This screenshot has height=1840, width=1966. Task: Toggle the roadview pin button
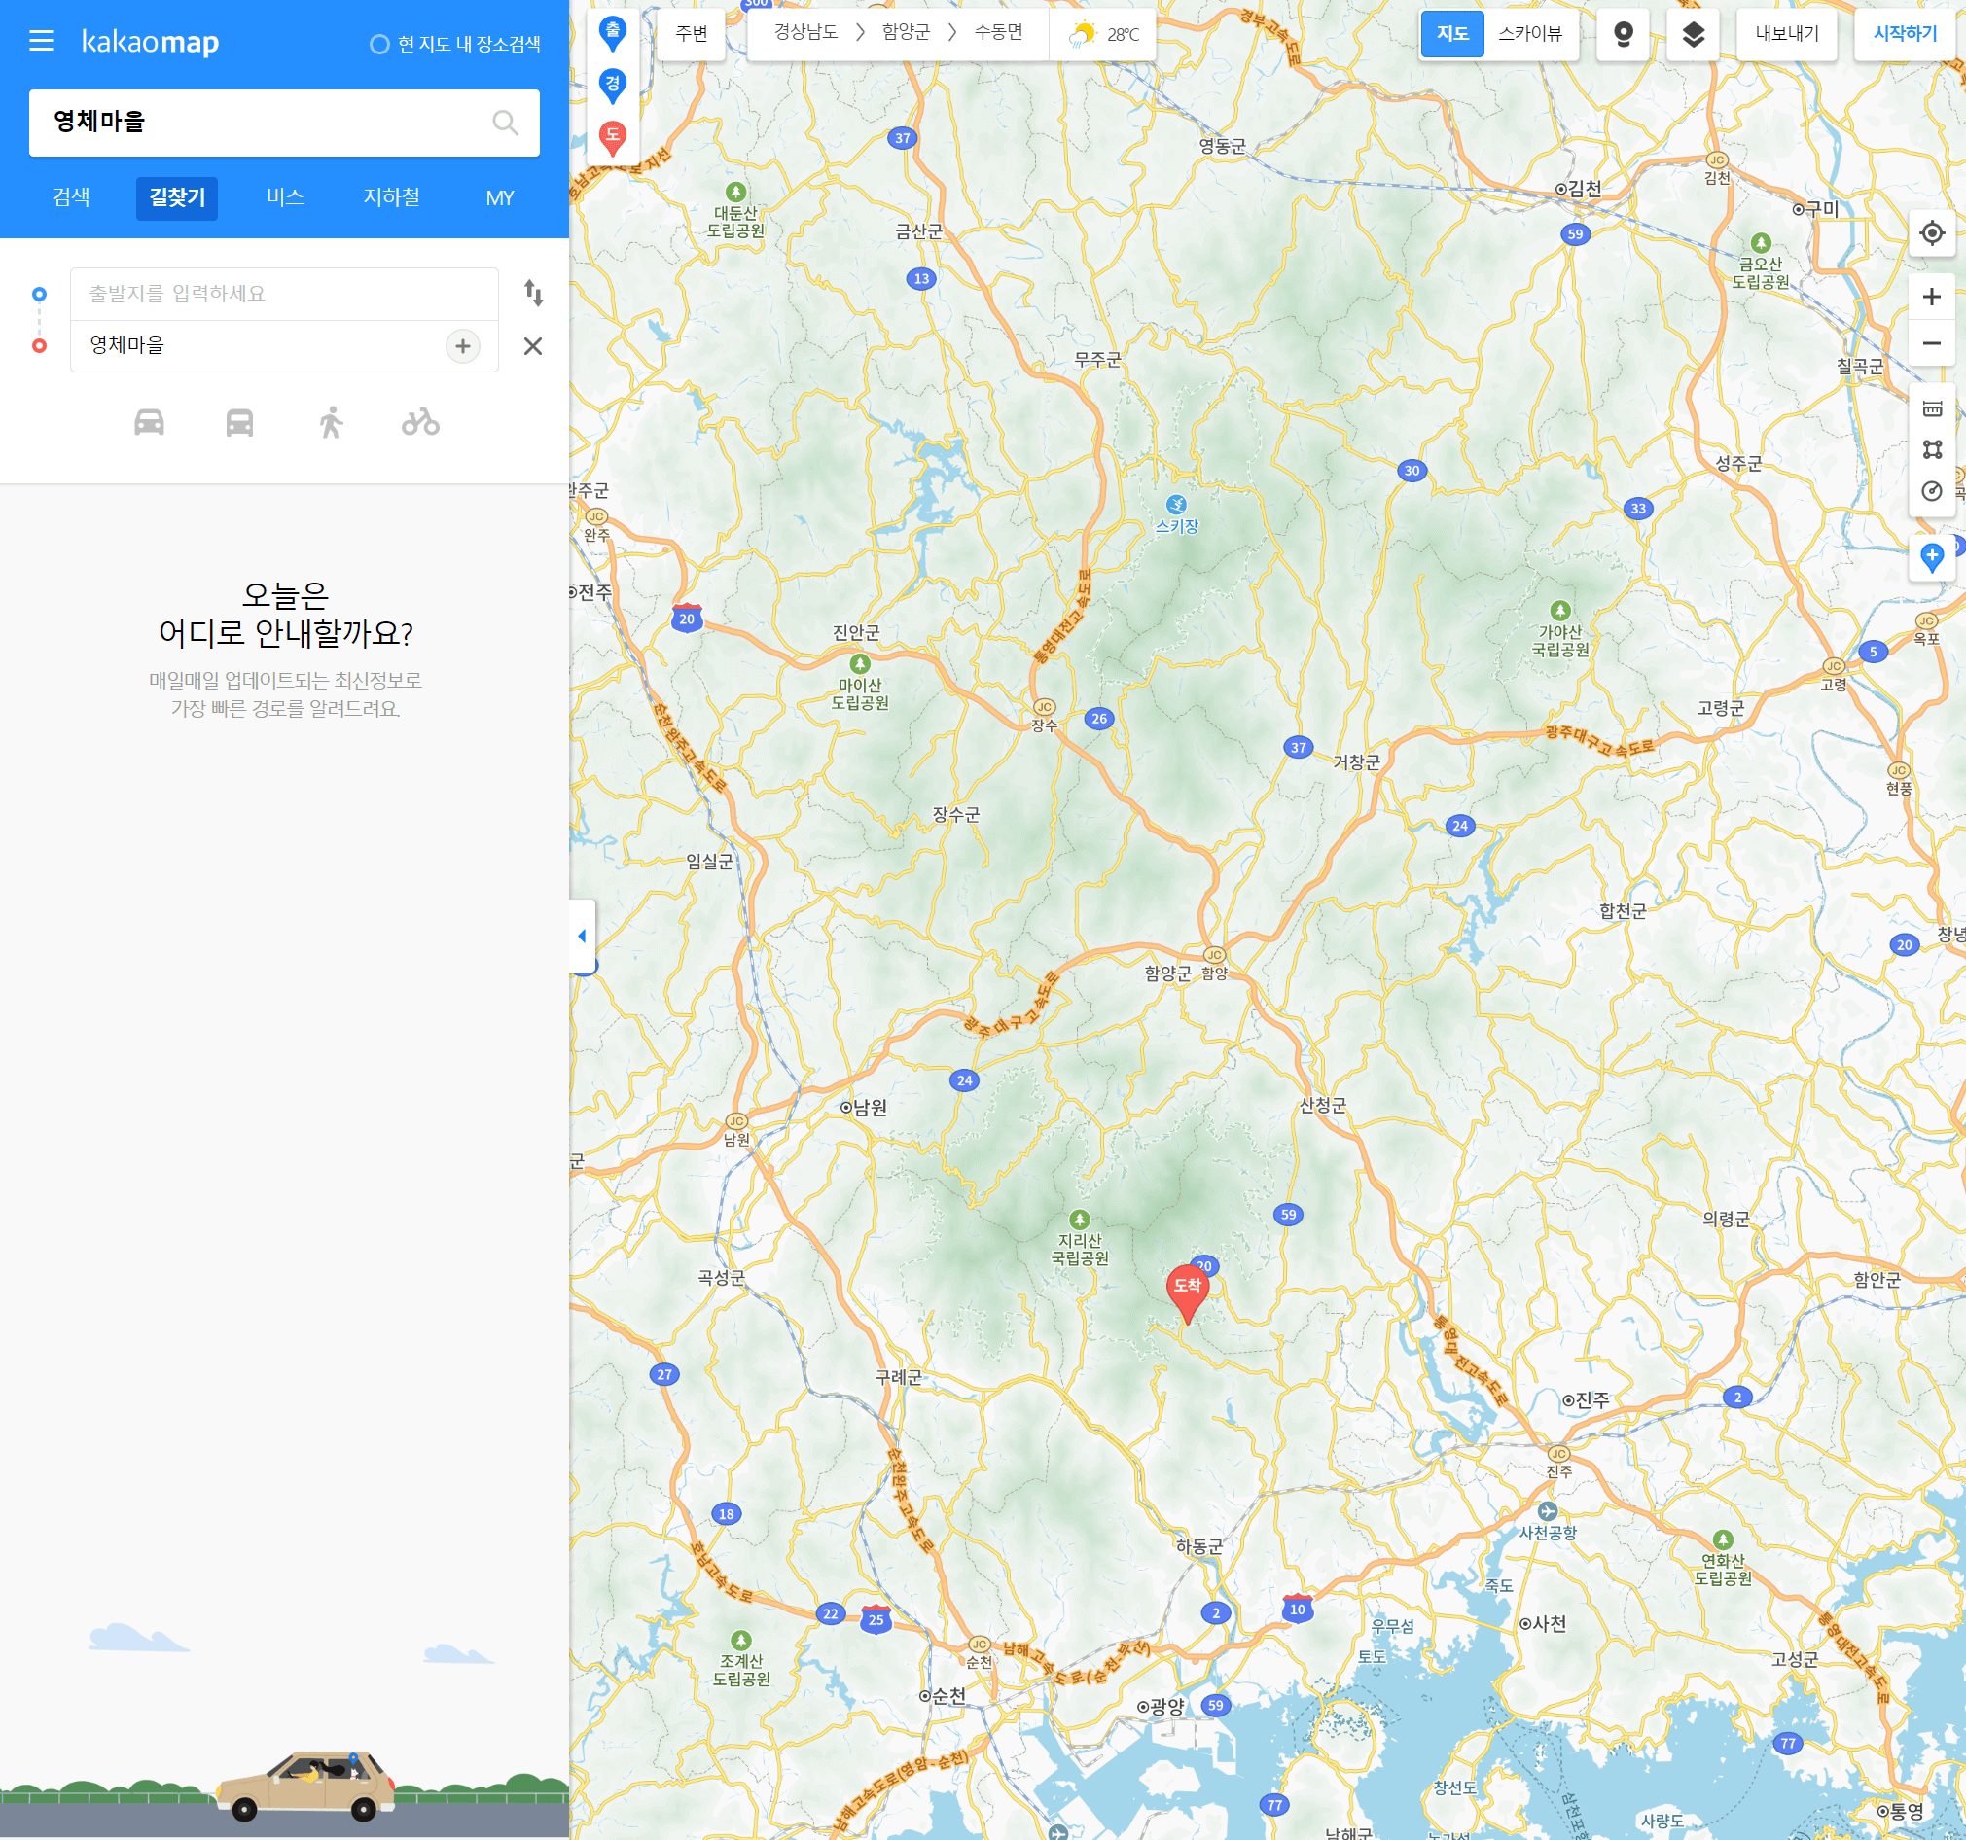(x=1622, y=35)
